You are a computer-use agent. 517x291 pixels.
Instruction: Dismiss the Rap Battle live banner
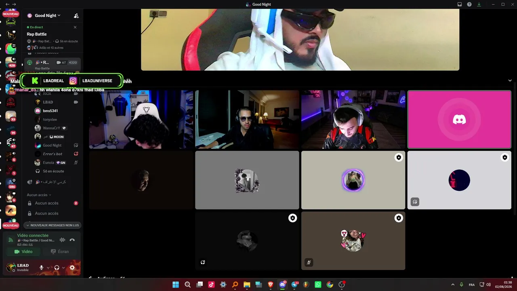[75, 27]
